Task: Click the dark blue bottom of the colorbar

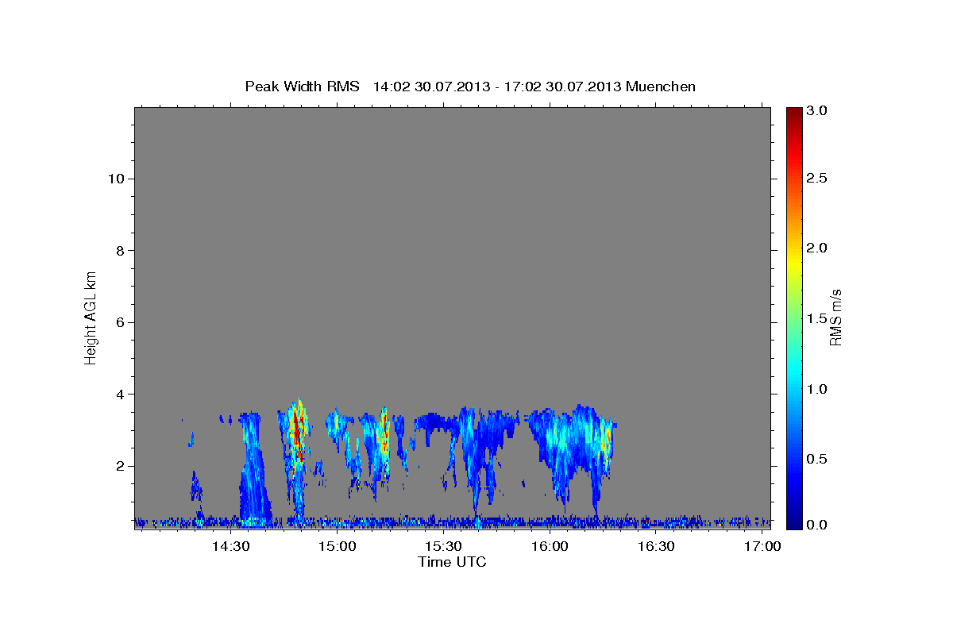Action: [x=794, y=520]
